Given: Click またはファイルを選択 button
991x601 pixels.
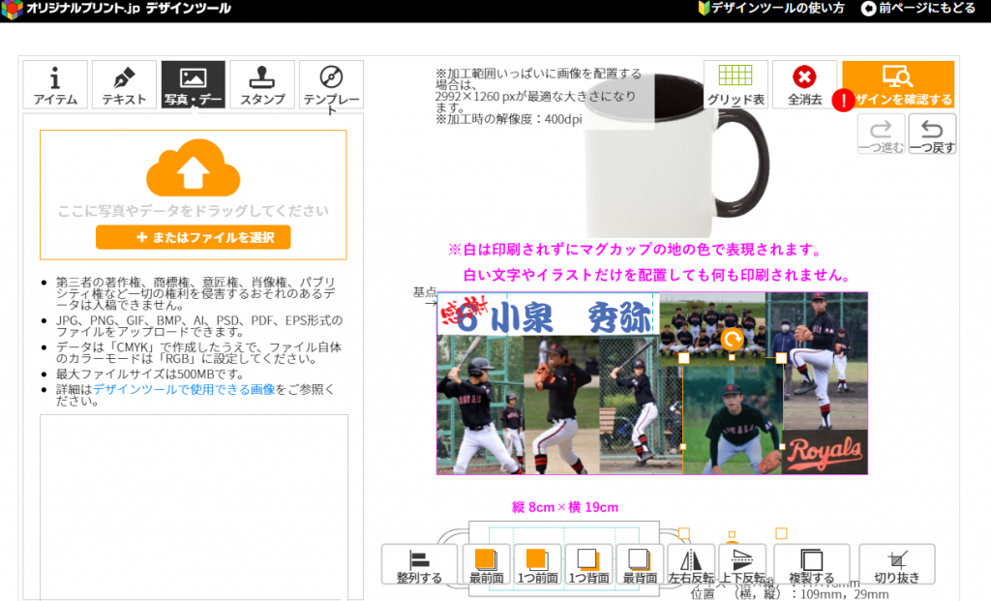Looking at the screenshot, I should [x=193, y=238].
